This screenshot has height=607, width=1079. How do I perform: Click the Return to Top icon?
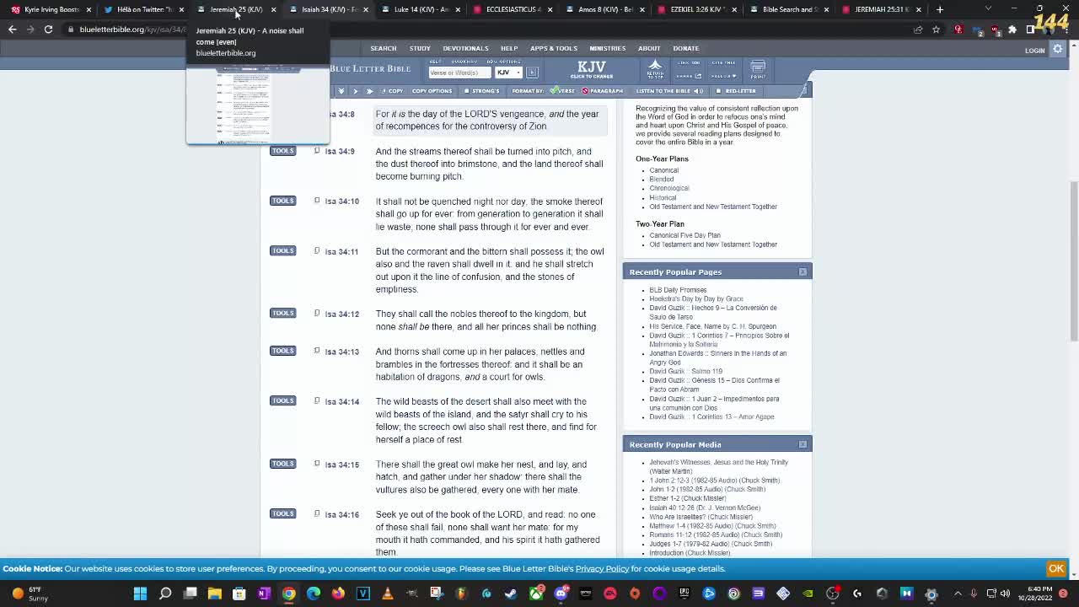pyautogui.click(x=655, y=69)
